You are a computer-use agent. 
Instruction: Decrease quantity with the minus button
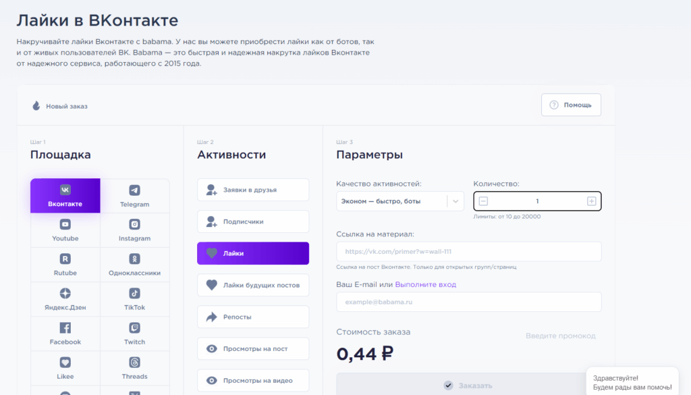[x=483, y=201]
